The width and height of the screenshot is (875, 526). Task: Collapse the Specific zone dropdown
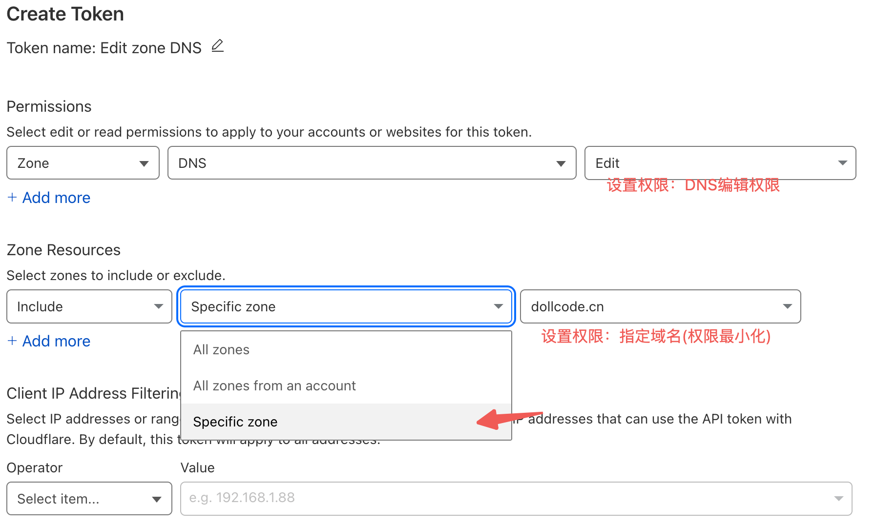(346, 306)
